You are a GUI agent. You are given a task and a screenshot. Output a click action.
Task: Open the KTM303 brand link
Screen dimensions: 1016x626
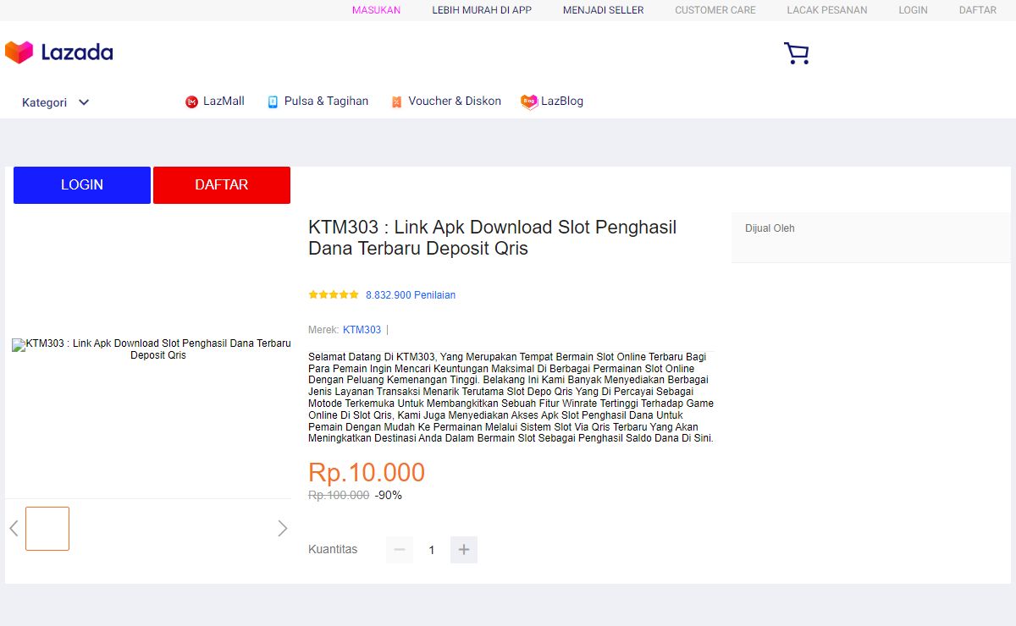[362, 330]
